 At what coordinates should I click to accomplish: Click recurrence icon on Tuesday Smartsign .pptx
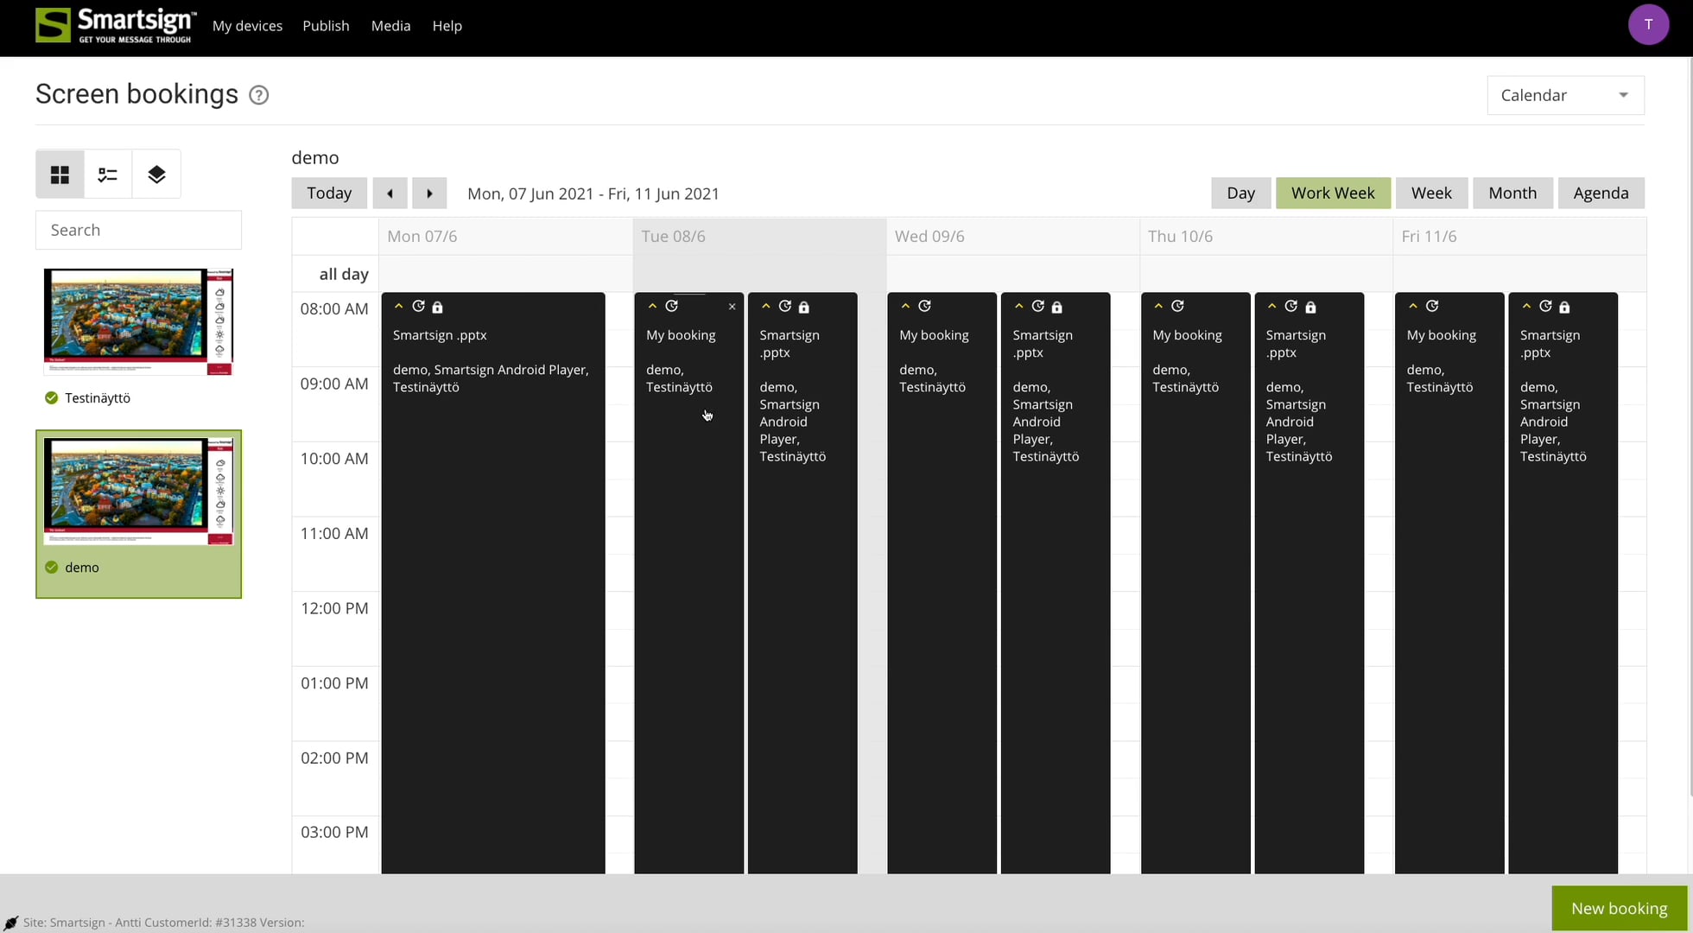[x=784, y=306]
